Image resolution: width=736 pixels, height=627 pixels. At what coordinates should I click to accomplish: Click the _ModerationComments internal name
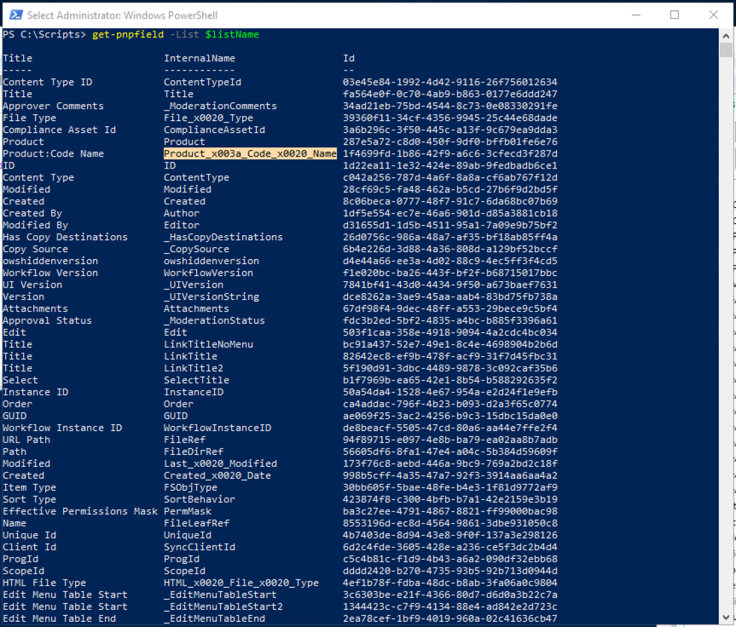[220, 106]
